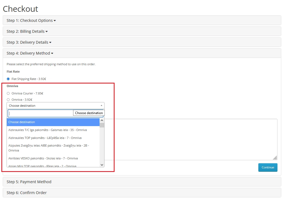This screenshot has width=284, height=205.
Task: Select Omniva Courier 7.85€ option
Action: pyautogui.click(x=8, y=93)
